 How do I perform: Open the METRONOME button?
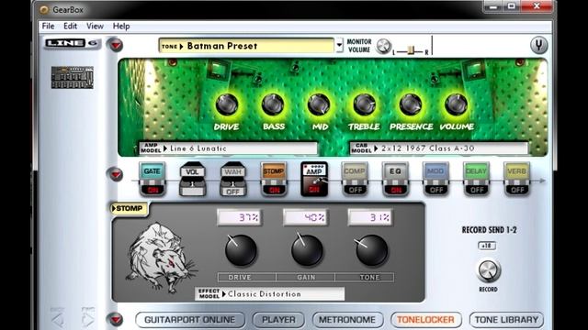[347, 320]
